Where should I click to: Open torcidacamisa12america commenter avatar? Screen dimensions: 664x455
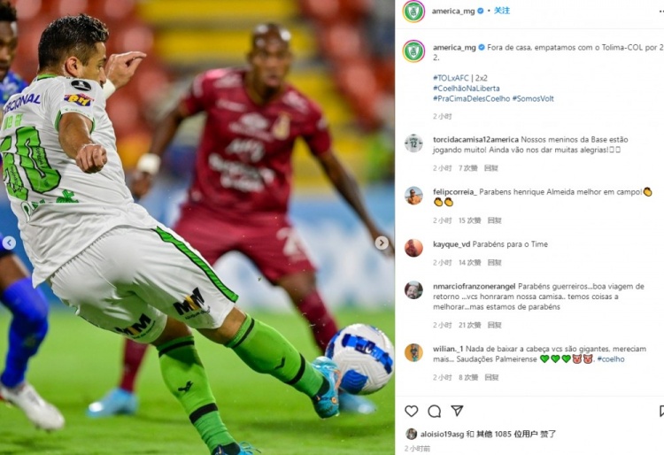coord(413,143)
